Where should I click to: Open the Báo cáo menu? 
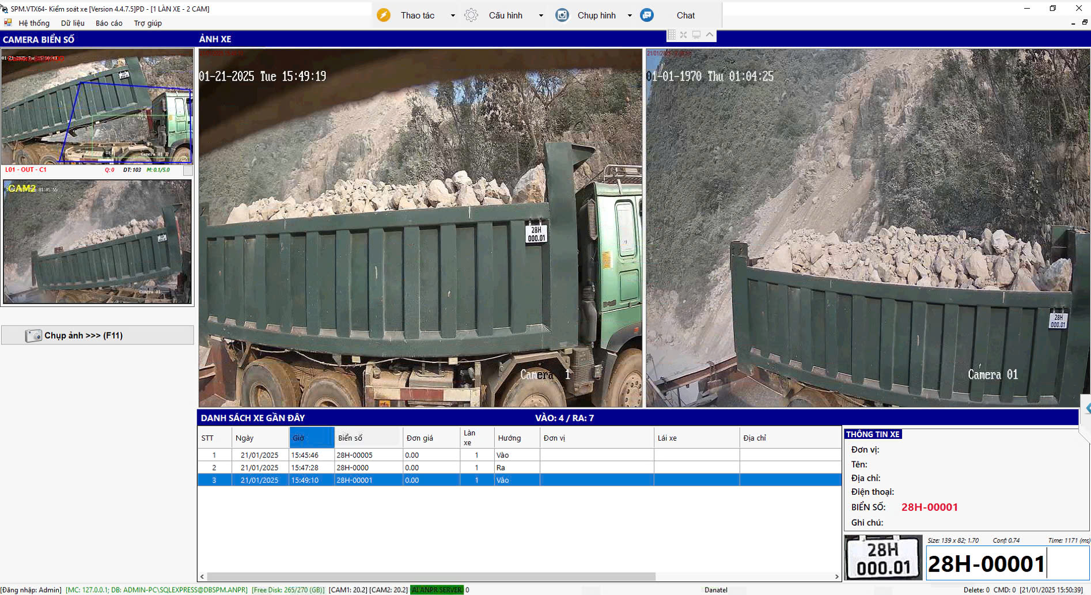[x=109, y=23]
